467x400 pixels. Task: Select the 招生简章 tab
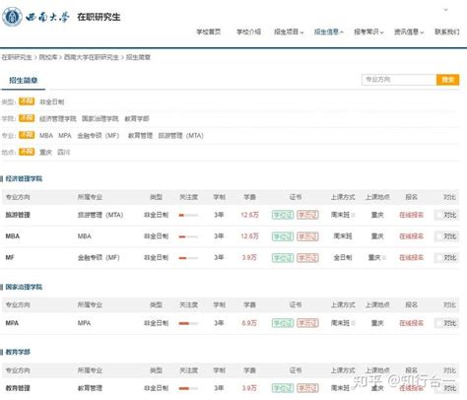click(24, 80)
